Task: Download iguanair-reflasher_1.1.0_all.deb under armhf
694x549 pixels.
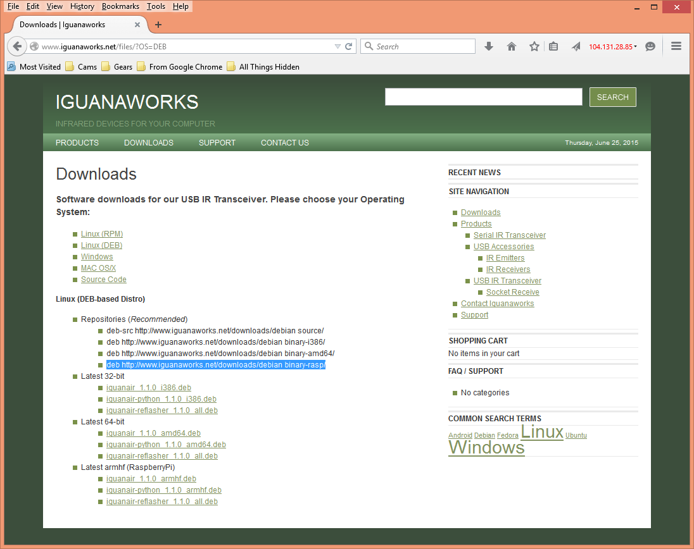Action: [x=162, y=502]
